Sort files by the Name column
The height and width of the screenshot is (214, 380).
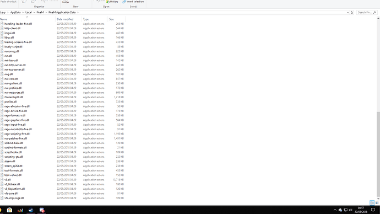coord(4,19)
